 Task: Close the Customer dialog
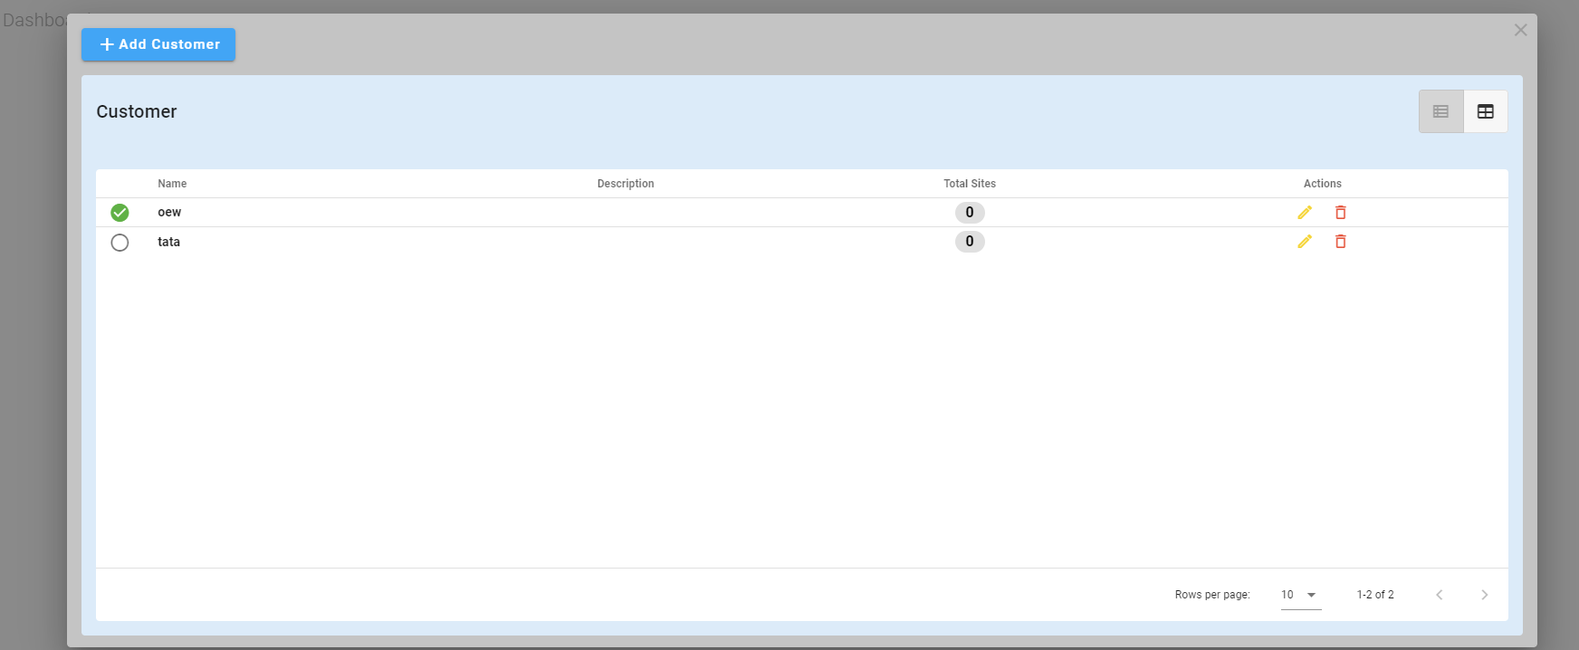click(x=1520, y=30)
